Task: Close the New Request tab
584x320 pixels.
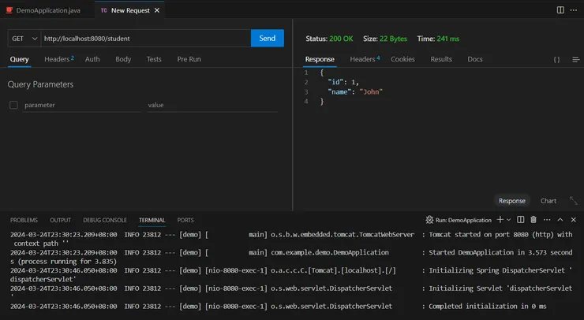Action: click(x=155, y=11)
